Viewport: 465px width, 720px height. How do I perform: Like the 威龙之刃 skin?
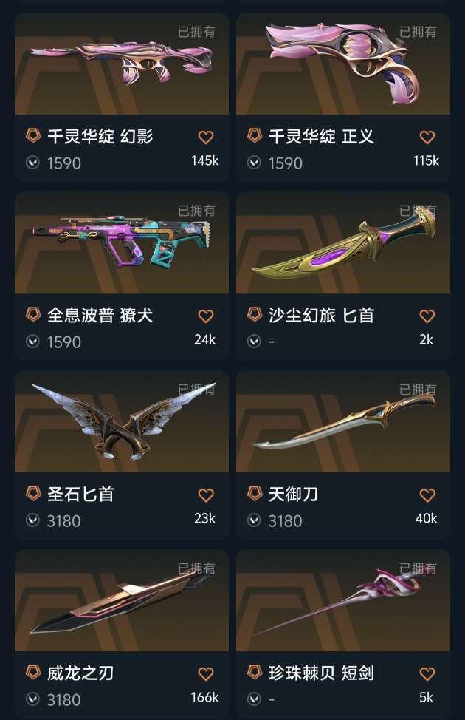[x=206, y=673]
